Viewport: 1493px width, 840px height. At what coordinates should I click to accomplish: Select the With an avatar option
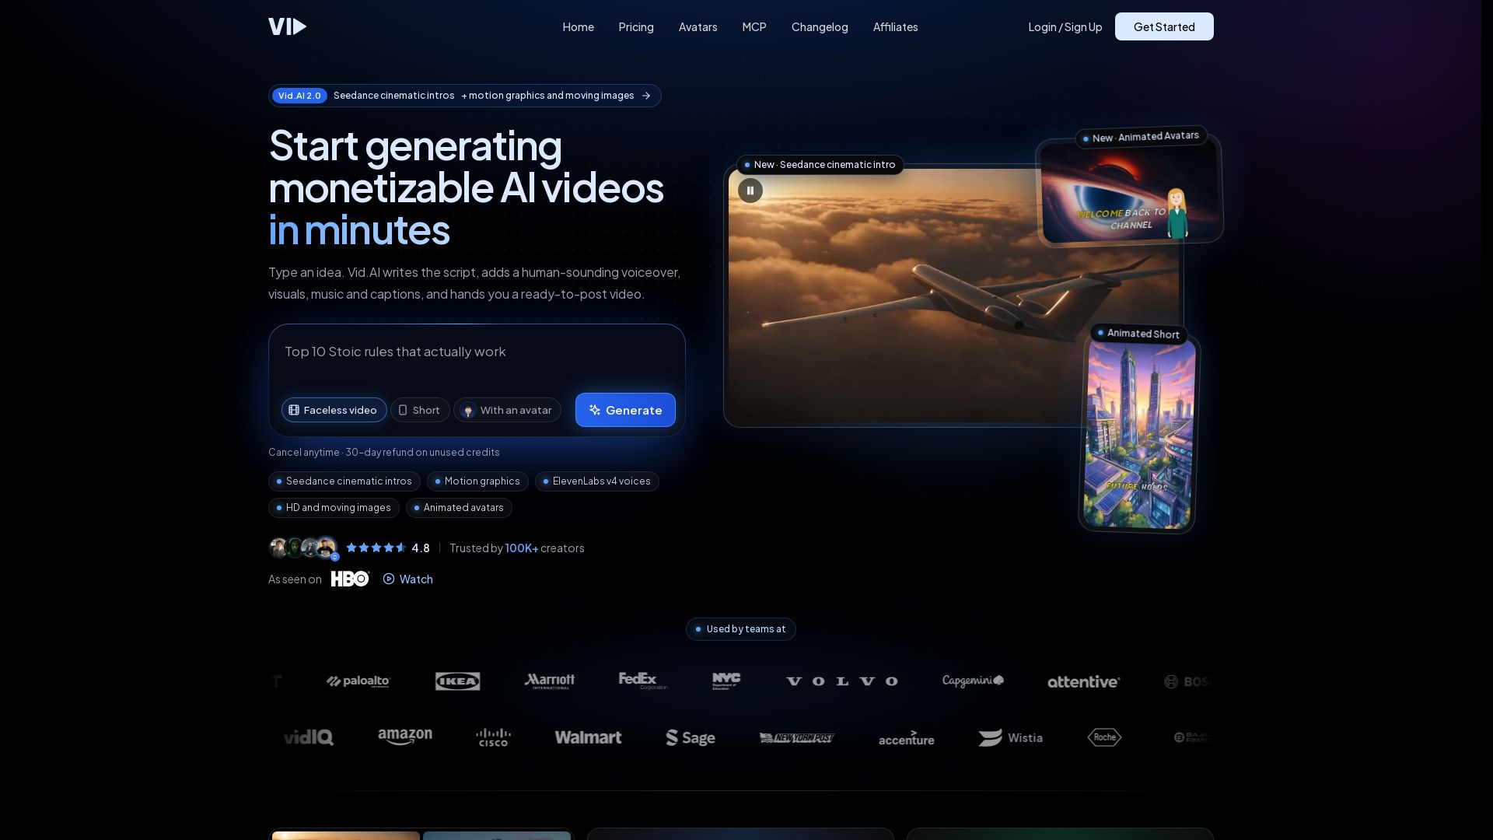(x=507, y=410)
